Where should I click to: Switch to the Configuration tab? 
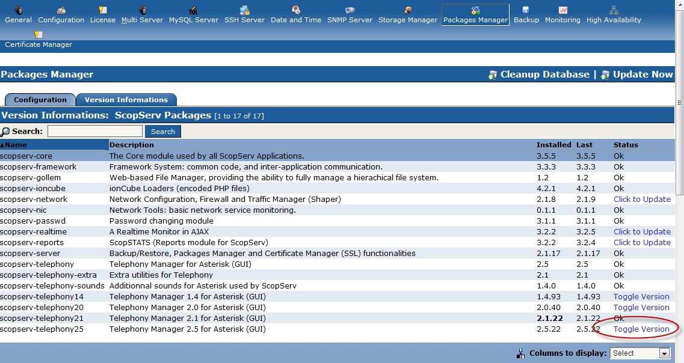(40, 100)
